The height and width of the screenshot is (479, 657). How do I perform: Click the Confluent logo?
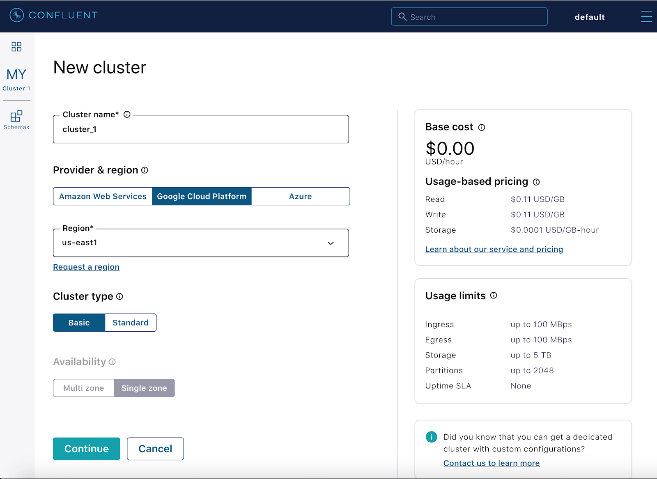53,16
